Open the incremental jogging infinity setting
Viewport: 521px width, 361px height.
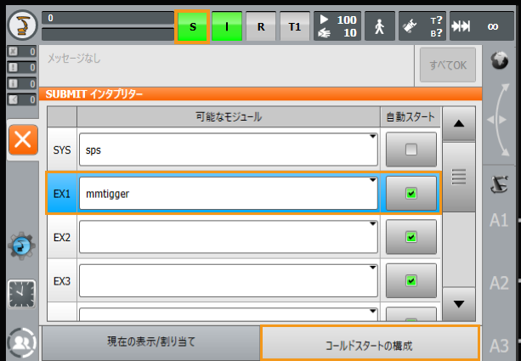(481, 26)
